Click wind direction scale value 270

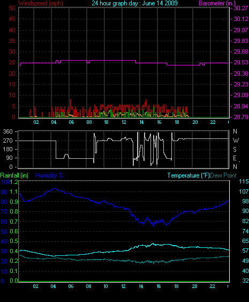click(x=8, y=141)
